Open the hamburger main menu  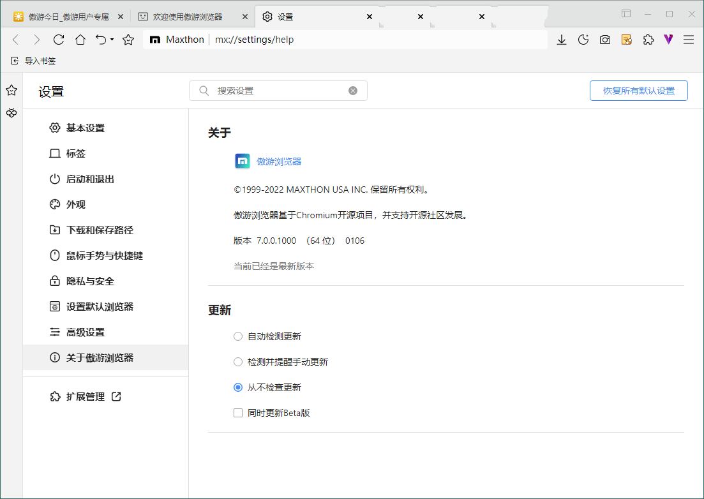pyautogui.click(x=689, y=40)
